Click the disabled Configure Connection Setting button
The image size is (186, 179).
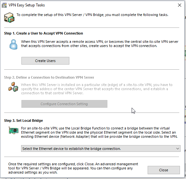[64, 104]
